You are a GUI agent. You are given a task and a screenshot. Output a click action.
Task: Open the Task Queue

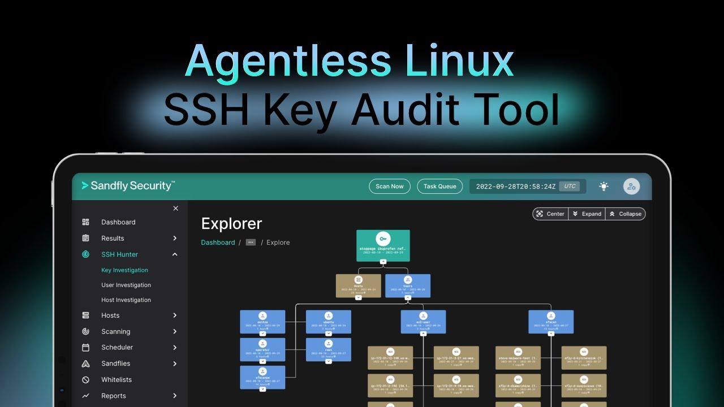(x=440, y=186)
